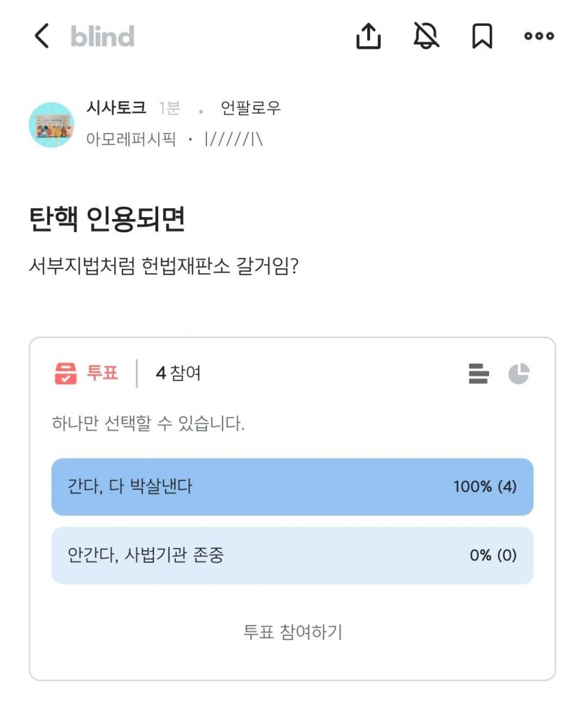Viewport: 585px width, 718px height.
Task: Tap 언팔로우 to unfollow
Action: point(250,108)
